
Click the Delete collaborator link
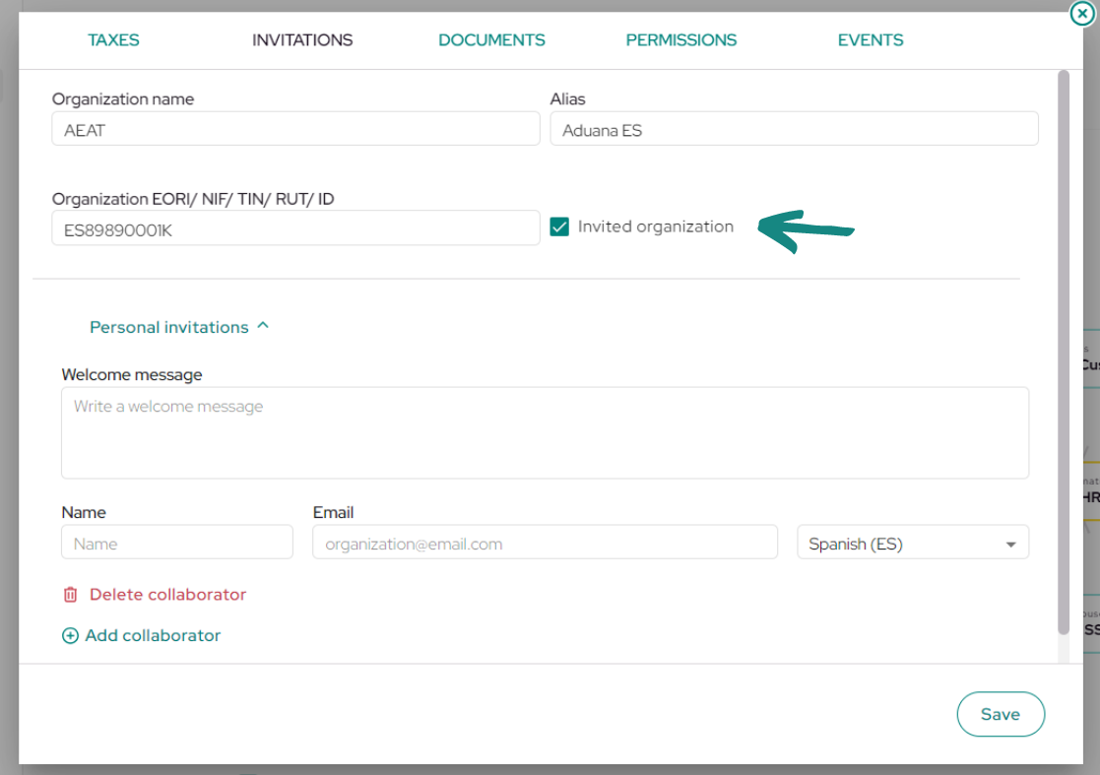click(167, 595)
